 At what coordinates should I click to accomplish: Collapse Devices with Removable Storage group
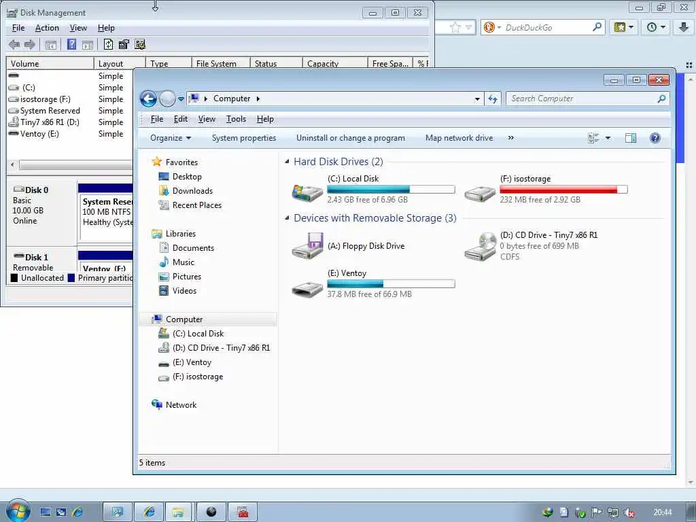287,218
